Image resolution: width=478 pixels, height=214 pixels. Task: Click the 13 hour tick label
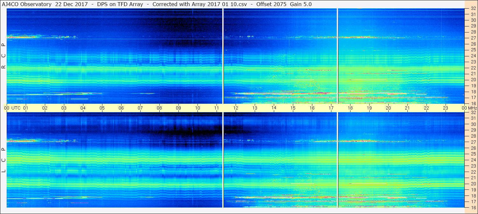pos(255,108)
